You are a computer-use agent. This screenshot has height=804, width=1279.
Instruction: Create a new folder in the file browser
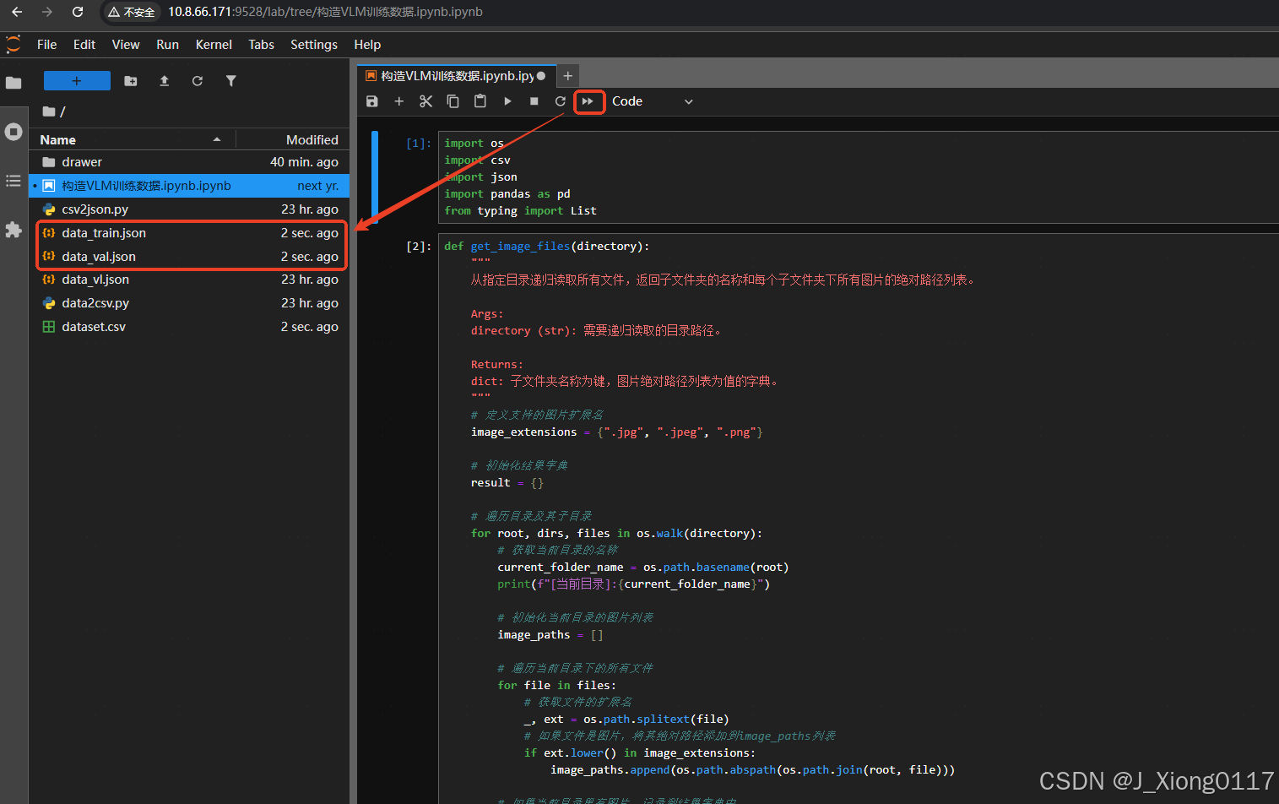pyautogui.click(x=129, y=80)
